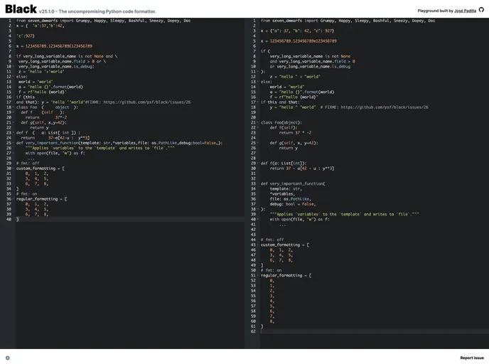Click right line with '# FIXME:' github URL
The height and width of the screenshot is (364, 489).
349,107
